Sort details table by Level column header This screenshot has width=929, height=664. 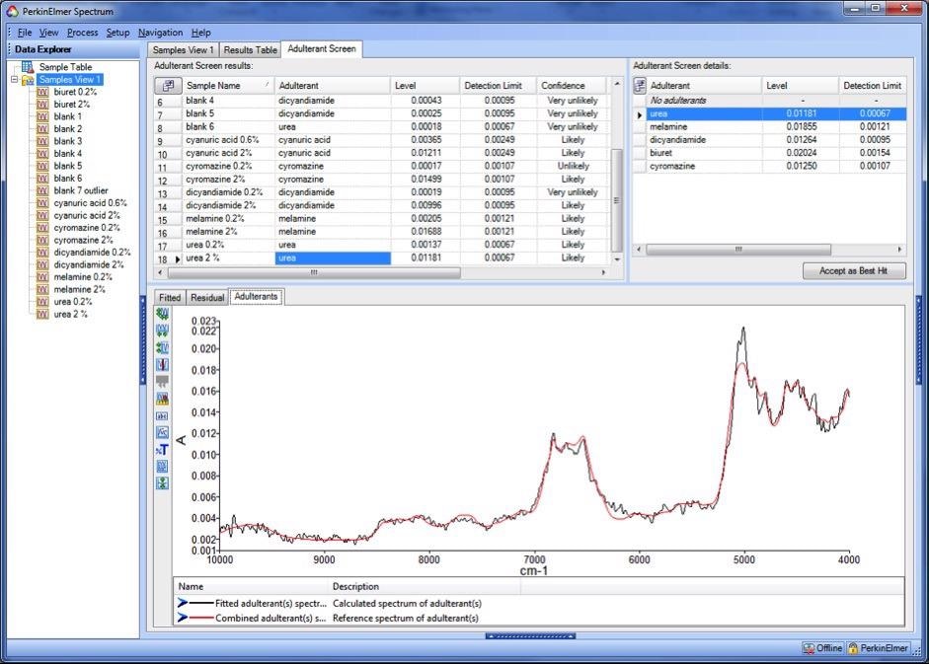click(x=800, y=85)
